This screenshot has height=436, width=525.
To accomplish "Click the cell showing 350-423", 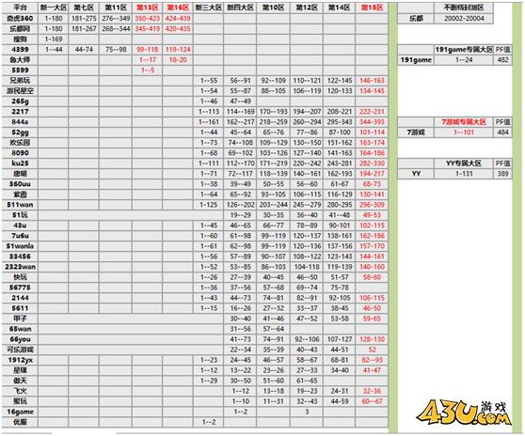I will pos(148,19).
